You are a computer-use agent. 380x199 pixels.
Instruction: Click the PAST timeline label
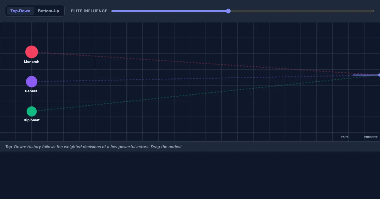tap(345, 137)
